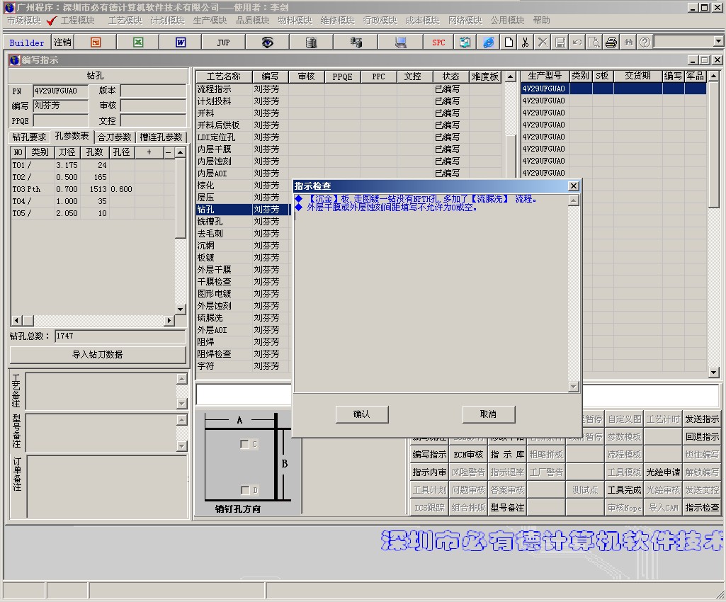The height and width of the screenshot is (602, 726).
Task: Click the undo arrow icon
Action: tap(577, 42)
